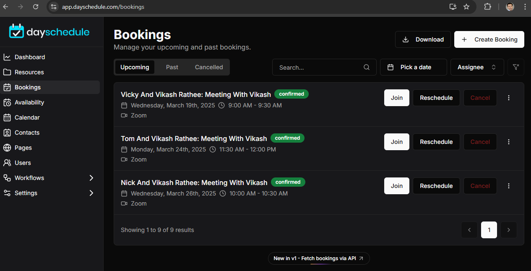Reschedule Tom's booking
The image size is (531, 271).
(x=436, y=142)
